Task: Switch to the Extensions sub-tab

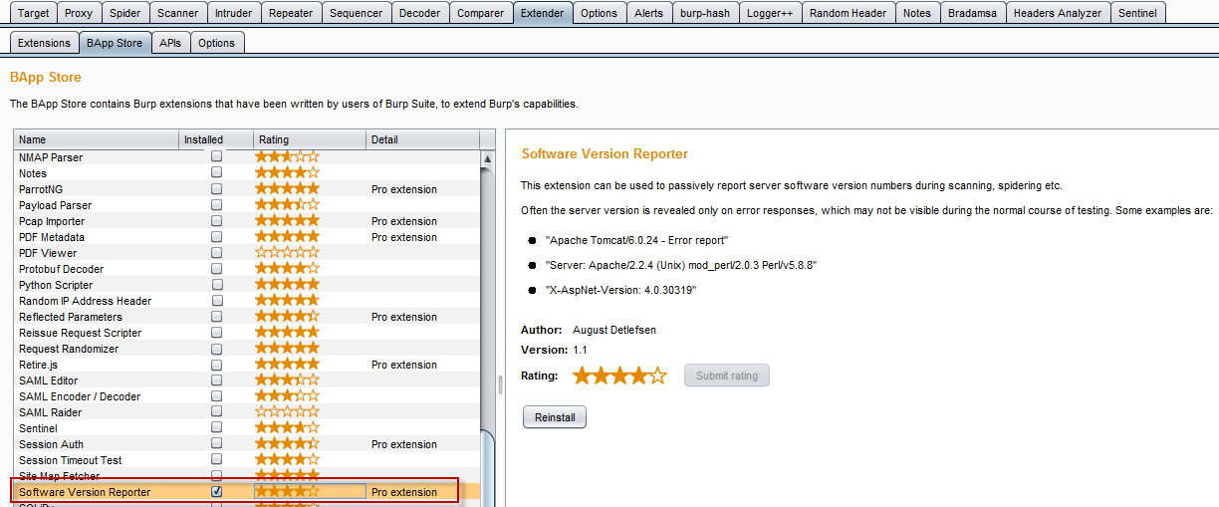Action: pyautogui.click(x=45, y=43)
